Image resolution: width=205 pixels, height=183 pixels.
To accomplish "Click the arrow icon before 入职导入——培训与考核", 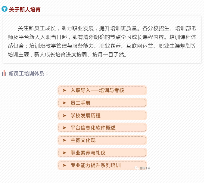I will pos(64,90).
